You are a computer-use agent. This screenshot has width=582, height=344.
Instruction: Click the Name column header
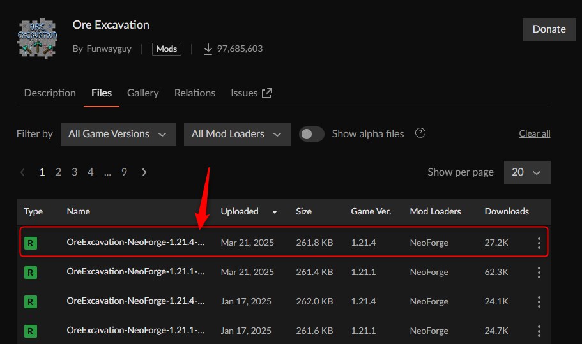pos(79,212)
